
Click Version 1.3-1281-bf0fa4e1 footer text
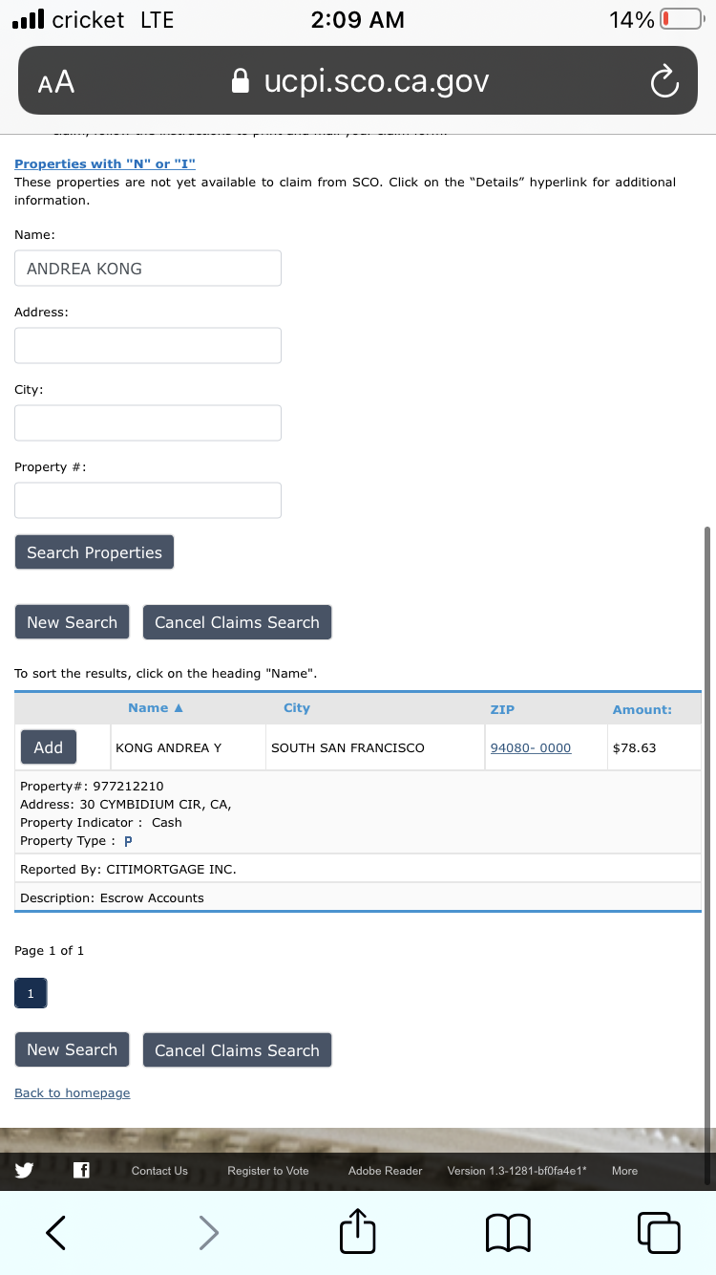(517, 1171)
